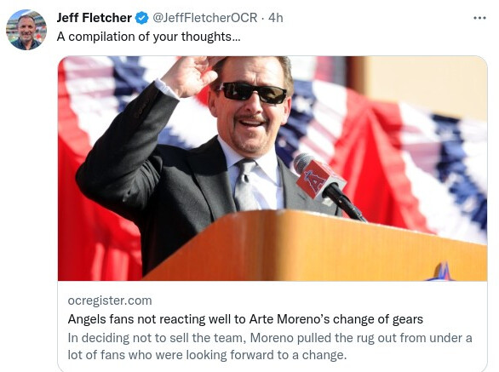Click the star logo on the podium corner
This screenshot has height=372, width=499.
[x=442, y=272]
